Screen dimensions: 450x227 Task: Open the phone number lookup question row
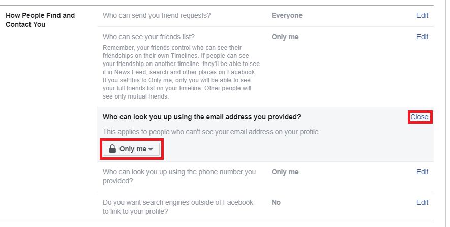[x=179, y=176]
